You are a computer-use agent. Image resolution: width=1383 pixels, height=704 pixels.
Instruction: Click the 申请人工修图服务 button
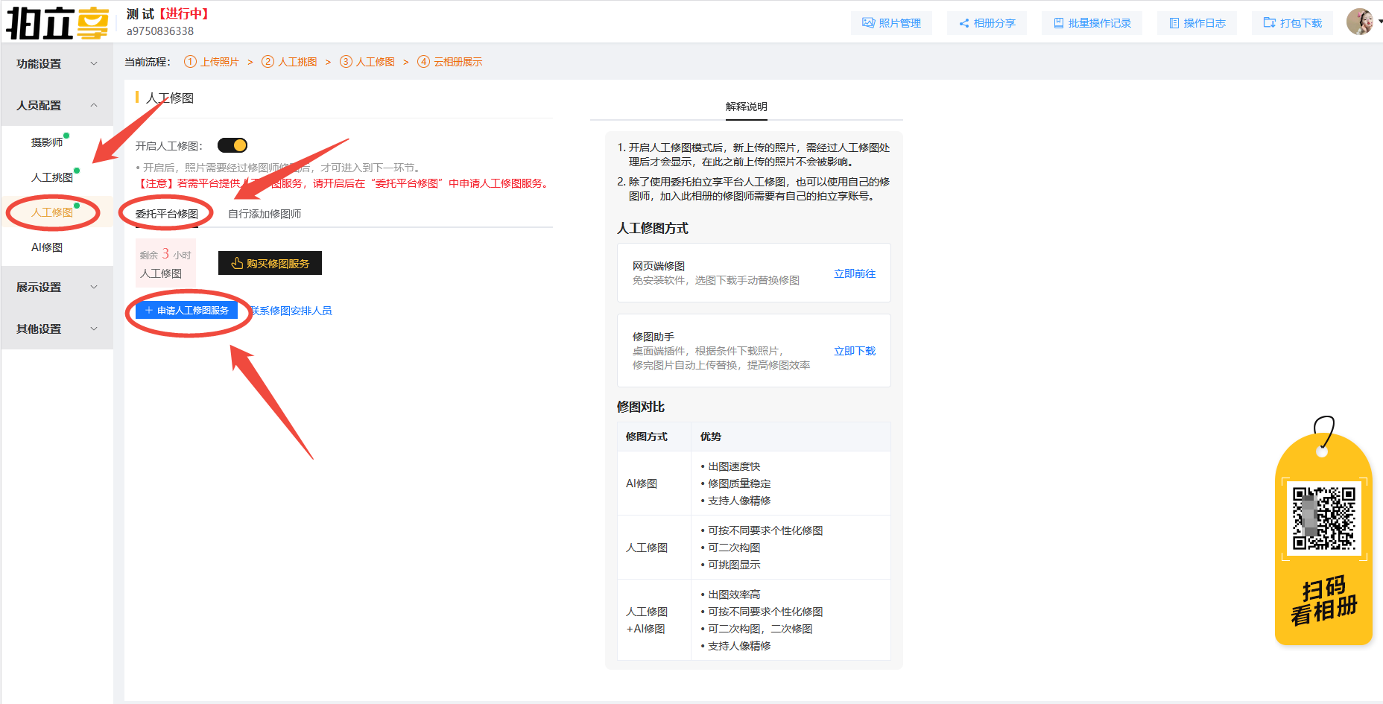coord(186,311)
